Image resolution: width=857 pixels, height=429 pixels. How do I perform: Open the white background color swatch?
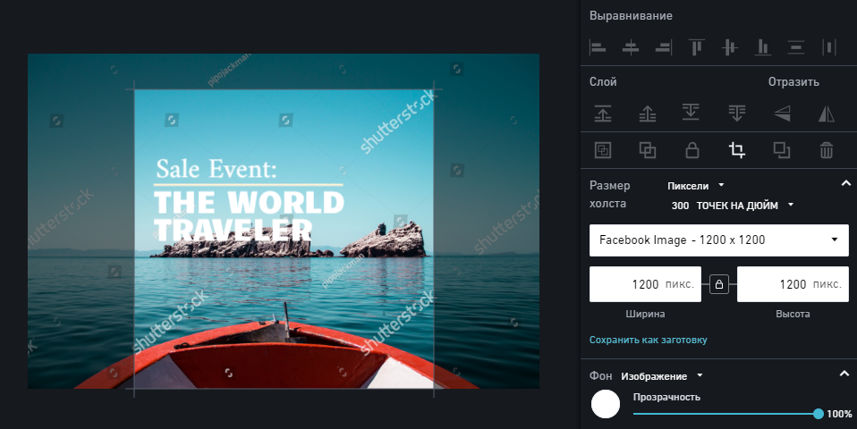(x=606, y=404)
